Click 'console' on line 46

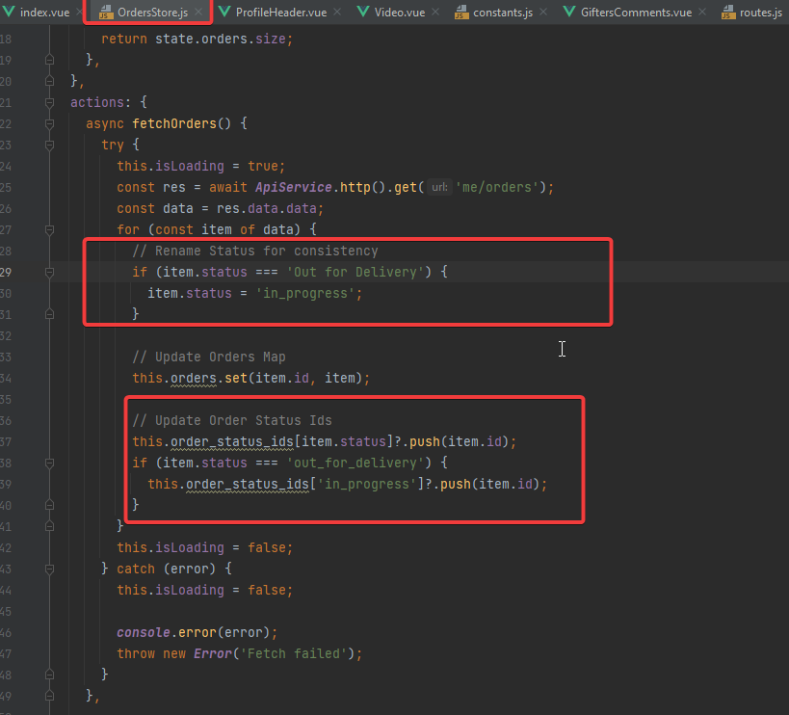coord(144,632)
